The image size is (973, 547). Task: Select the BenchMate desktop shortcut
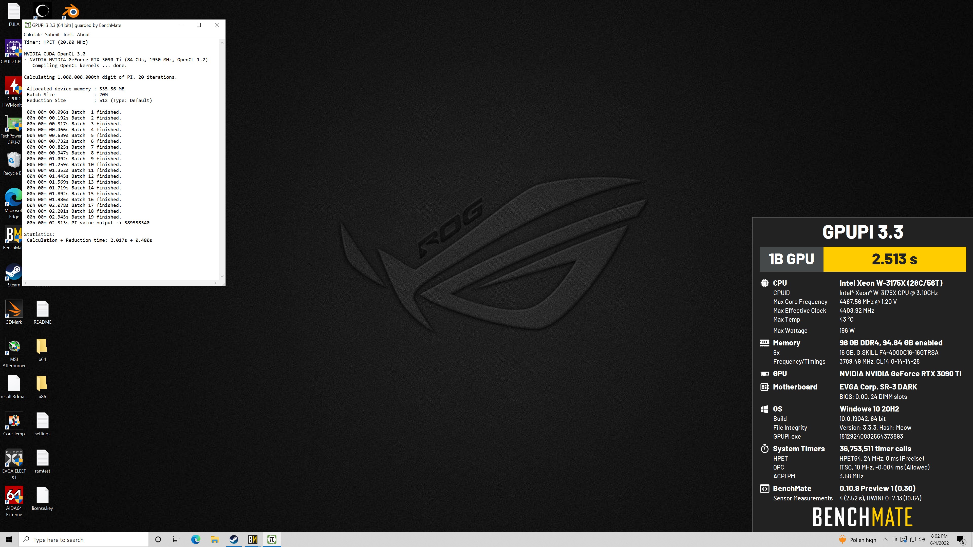pyautogui.click(x=12, y=238)
